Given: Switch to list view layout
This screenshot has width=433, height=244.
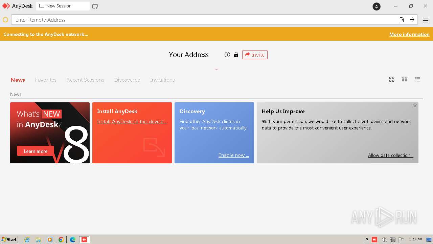Looking at the screenshot, I should [417, 79].
